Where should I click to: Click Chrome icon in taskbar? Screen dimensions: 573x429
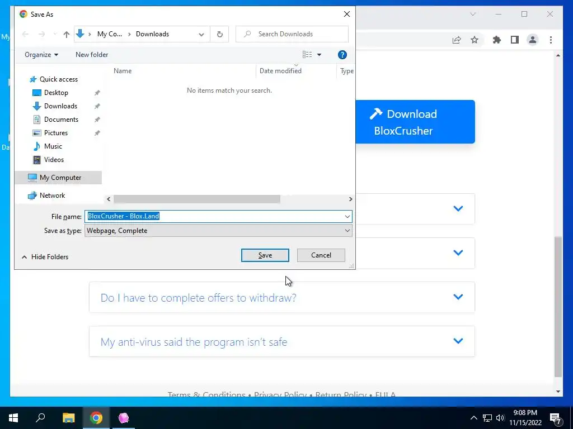point(96,418)
